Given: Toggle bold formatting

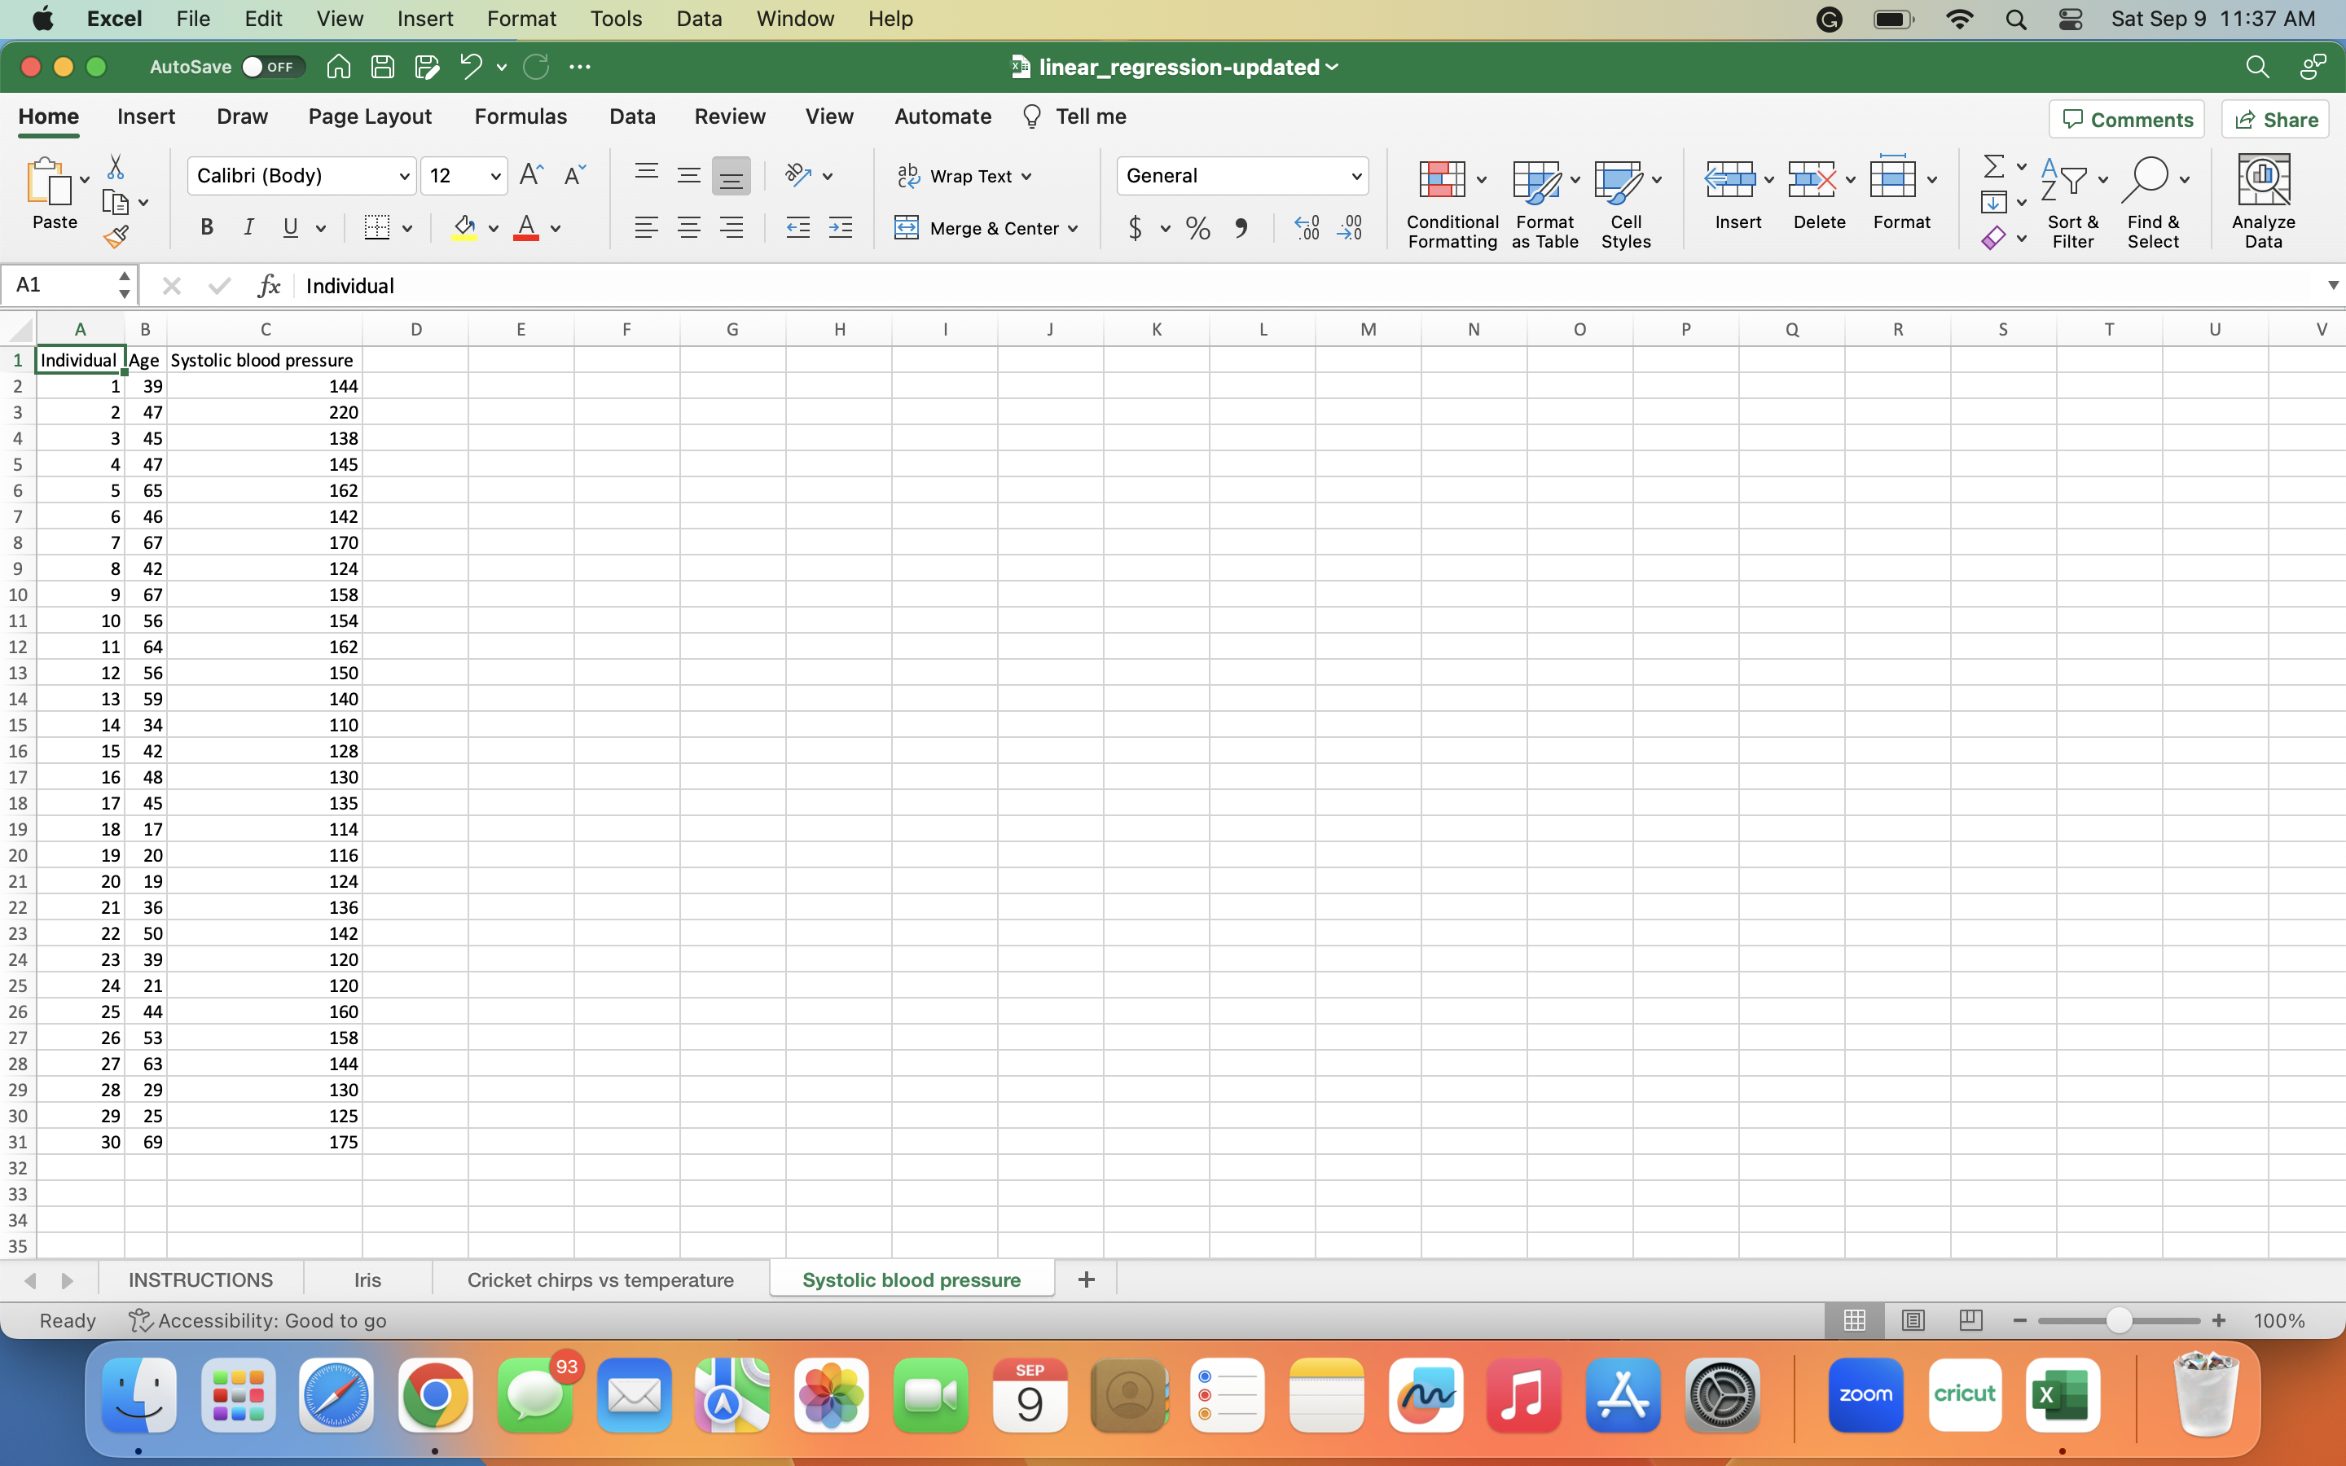Looking at the screenshot, I should pos(206,227).
